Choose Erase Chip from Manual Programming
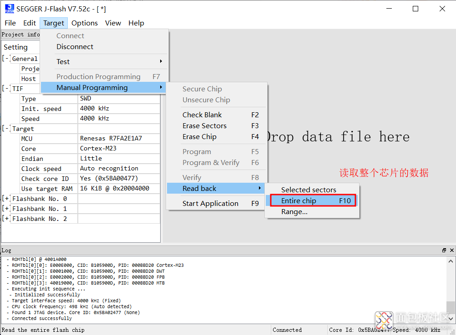This screenshot has width=456, height=335. tap(199, 137)
